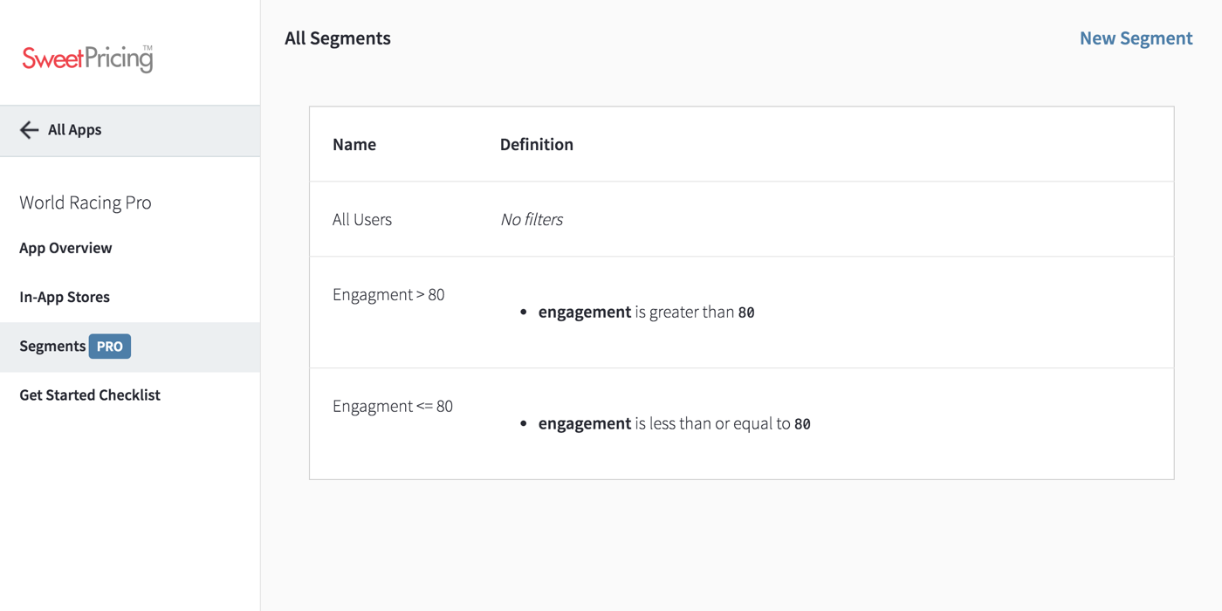This screenshot has width=1222, height=611.
Task: Open the Engagment <= 80 segment
Action: (741, 424)
